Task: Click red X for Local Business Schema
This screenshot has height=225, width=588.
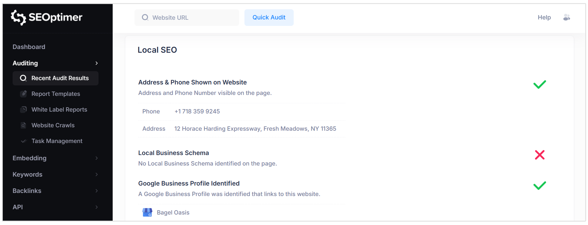Action: coord(540,155)
